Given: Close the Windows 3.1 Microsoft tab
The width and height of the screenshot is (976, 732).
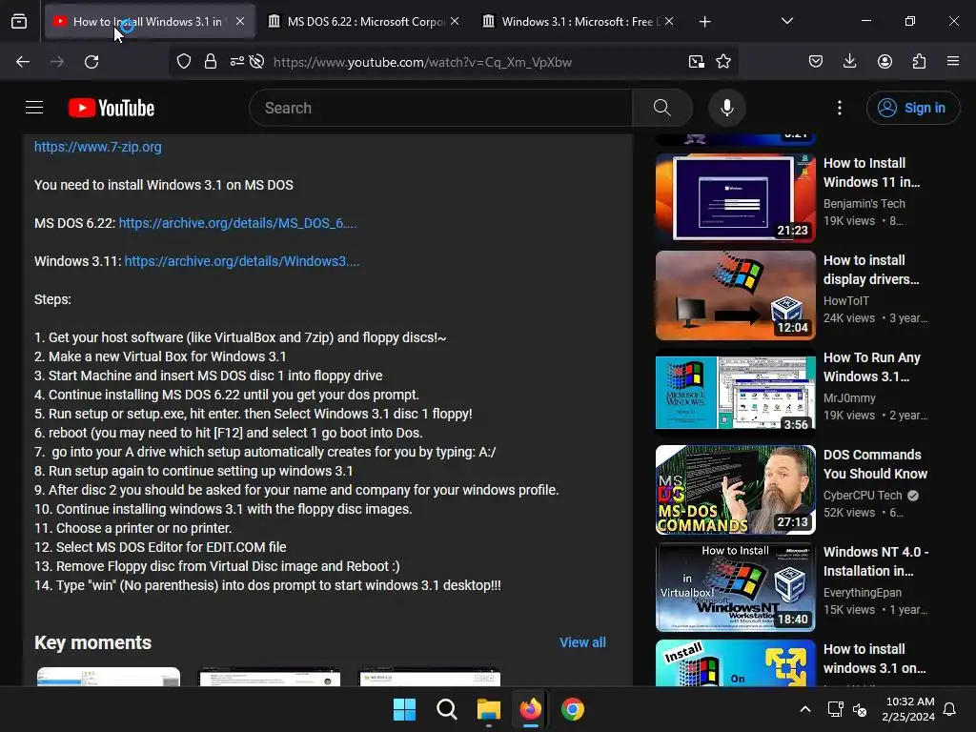Looking at the screenshot, I should pyautogui.click(x=669, y=22).
